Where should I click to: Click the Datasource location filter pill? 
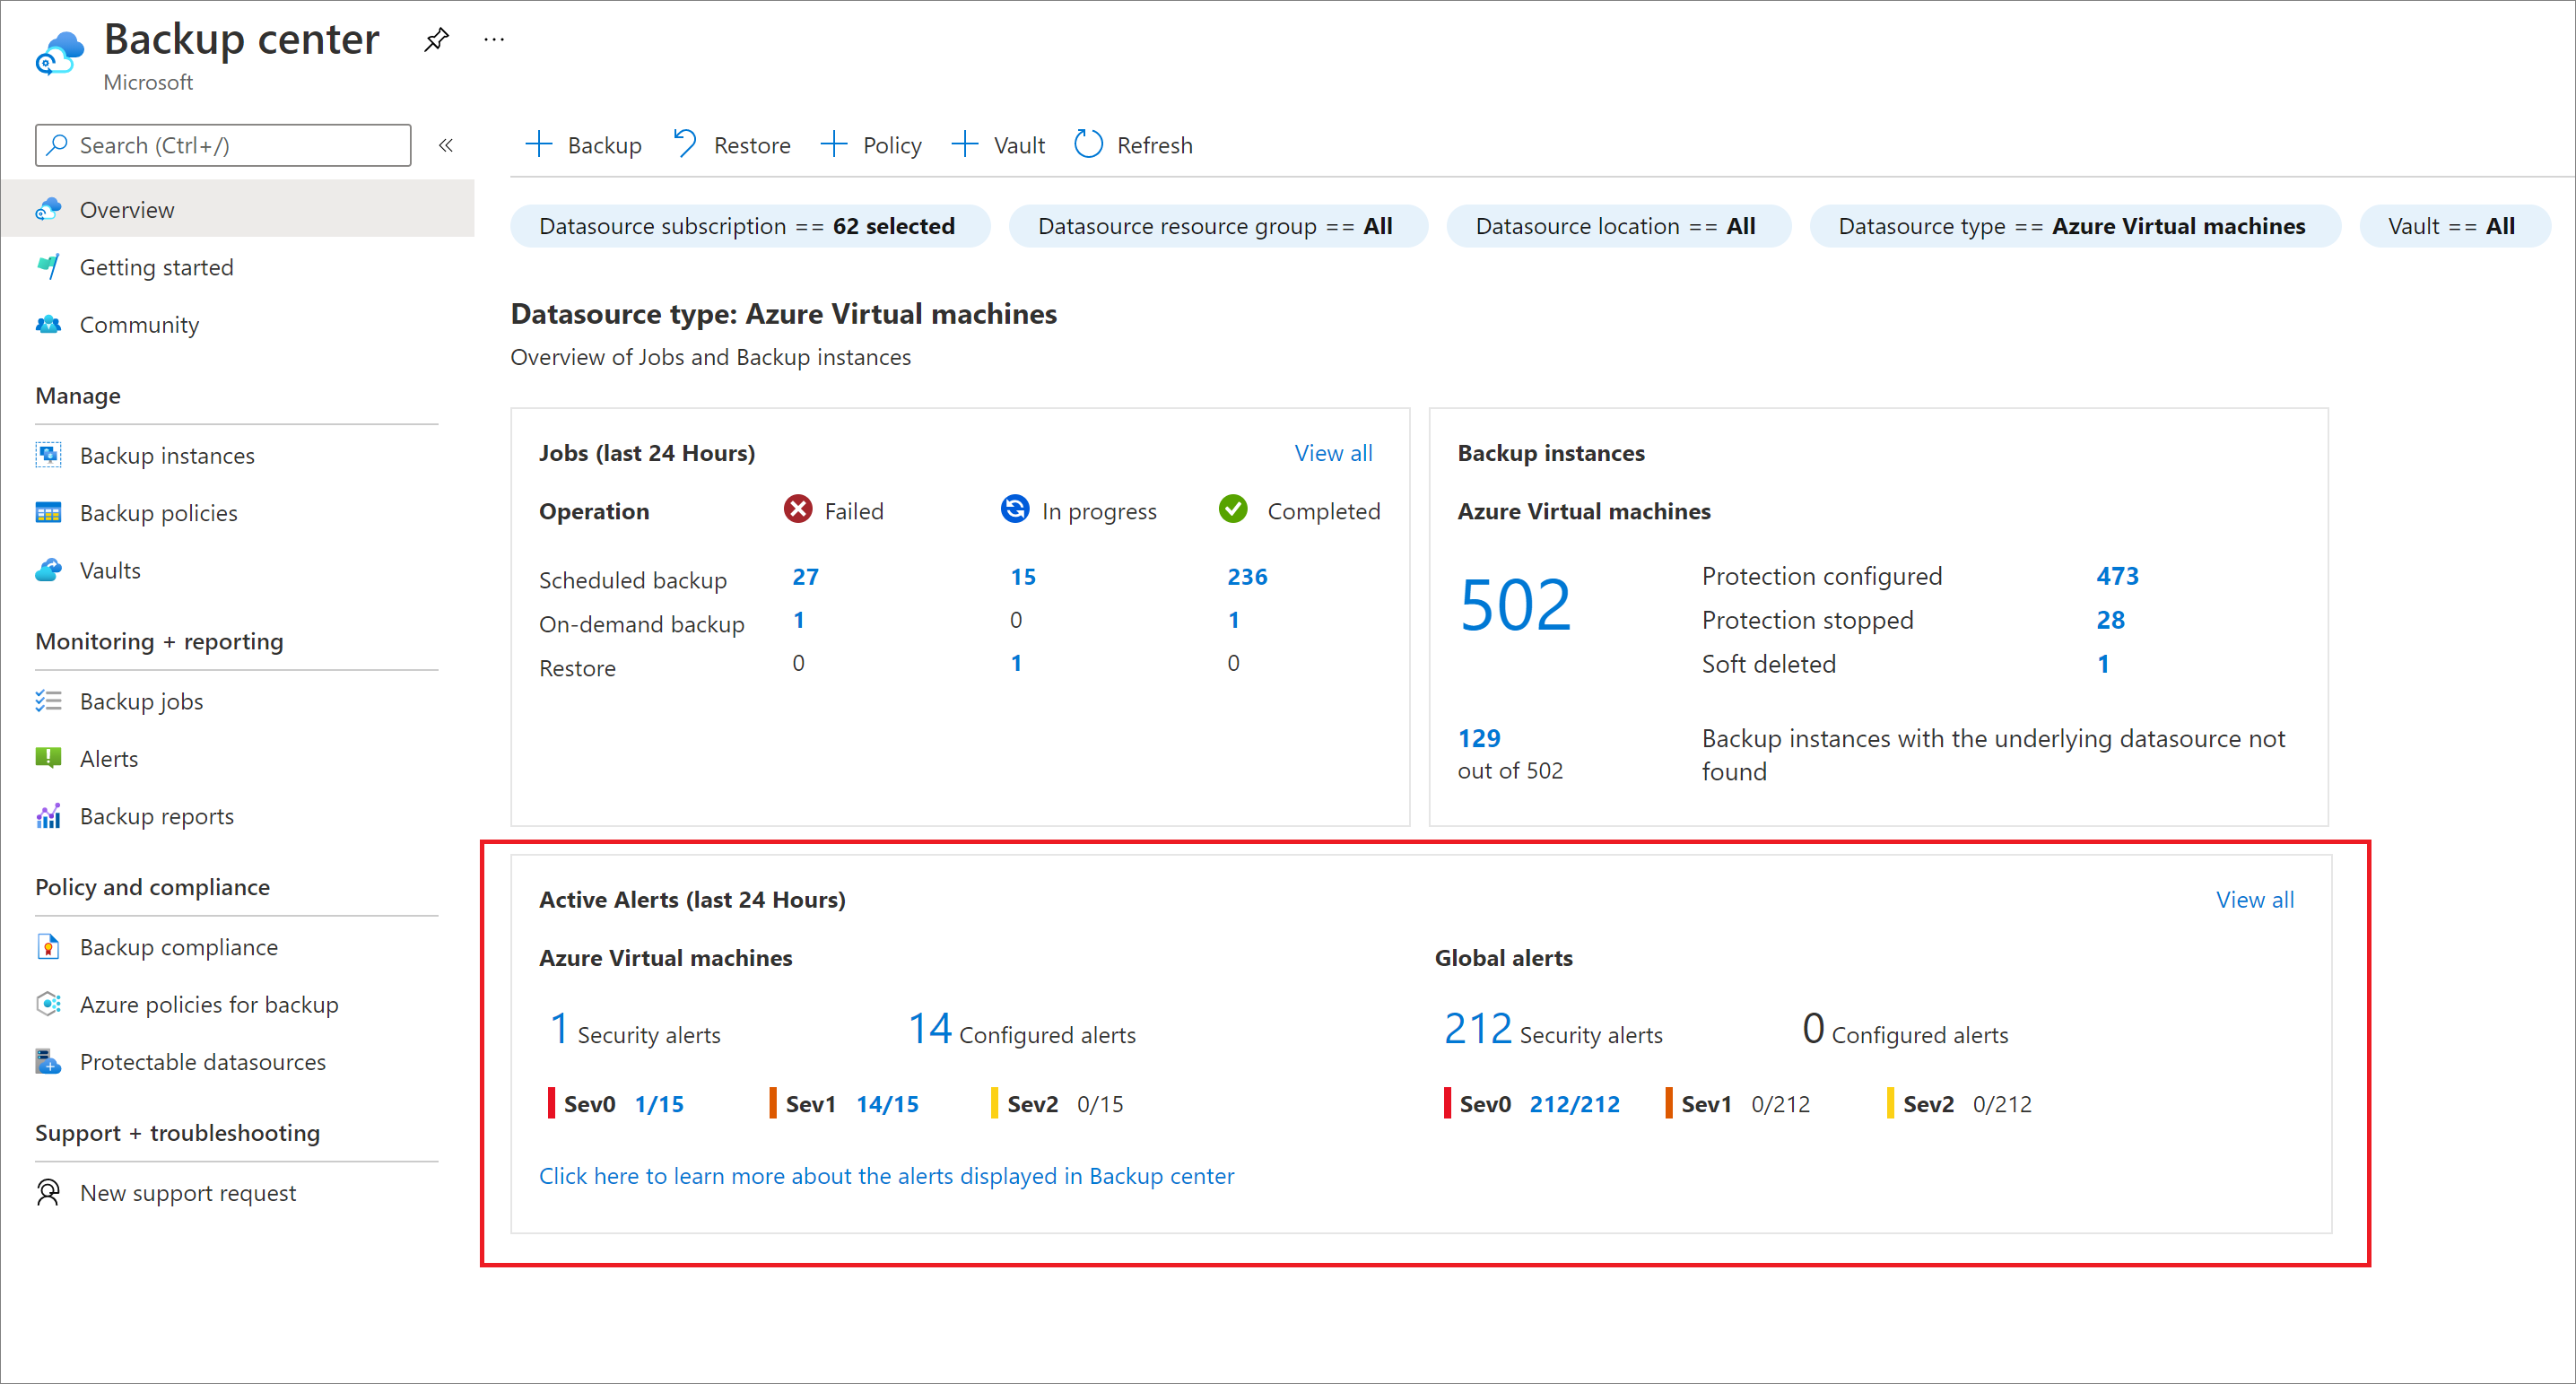1618,223
